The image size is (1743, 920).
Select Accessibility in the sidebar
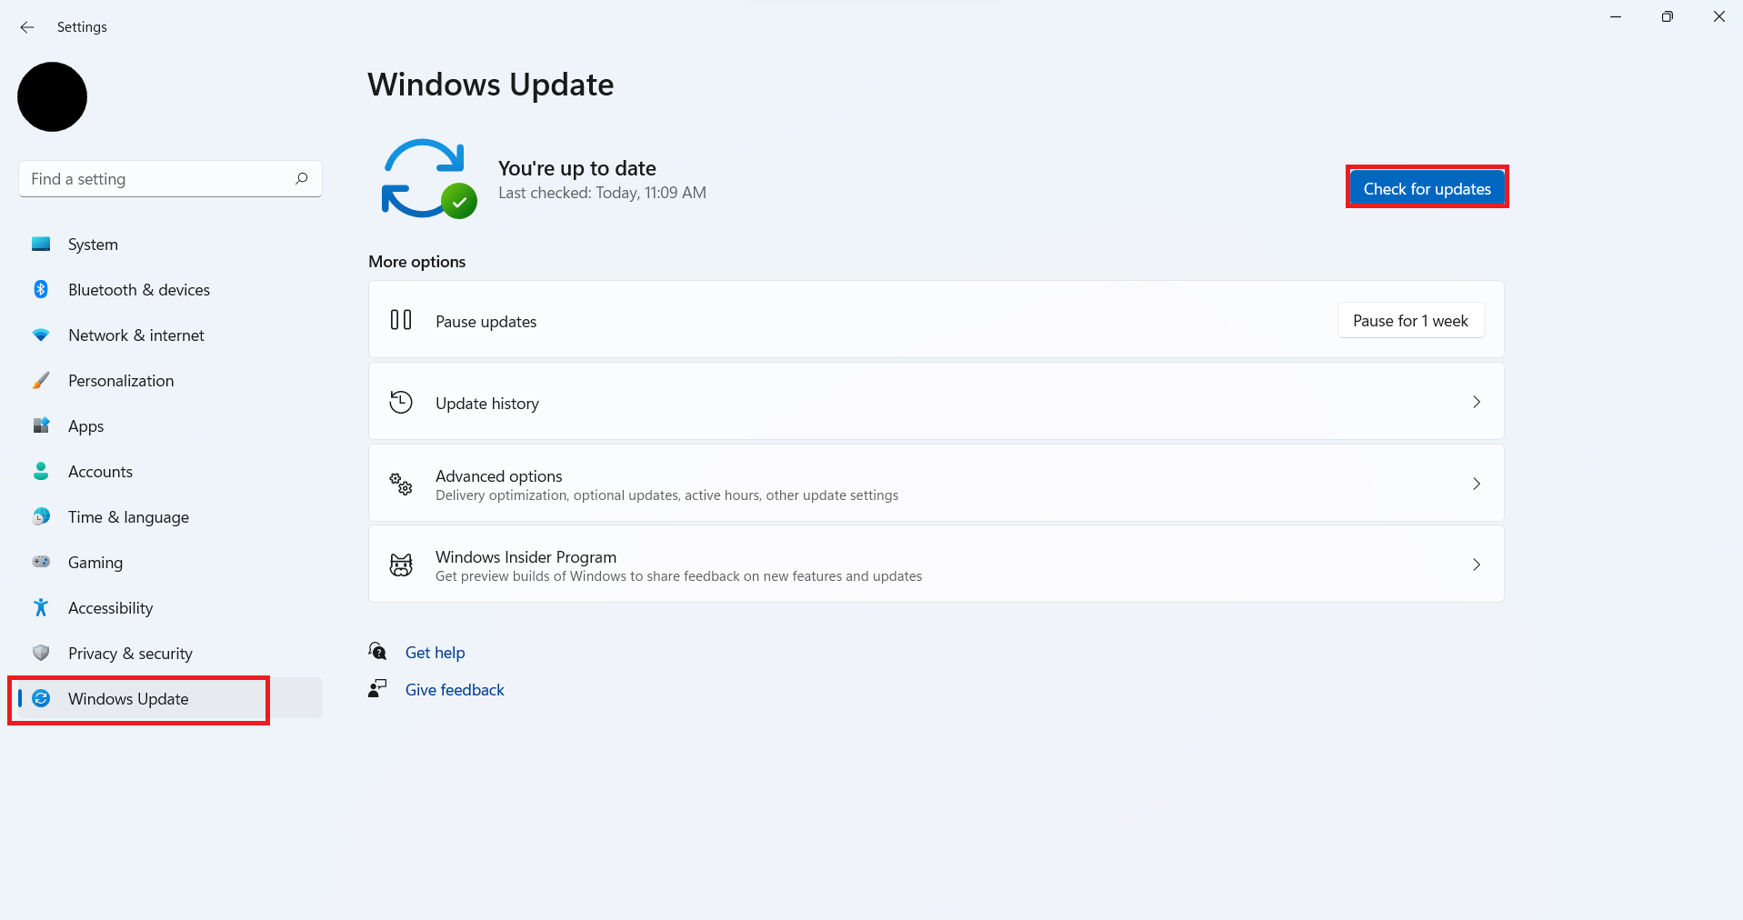170,607
